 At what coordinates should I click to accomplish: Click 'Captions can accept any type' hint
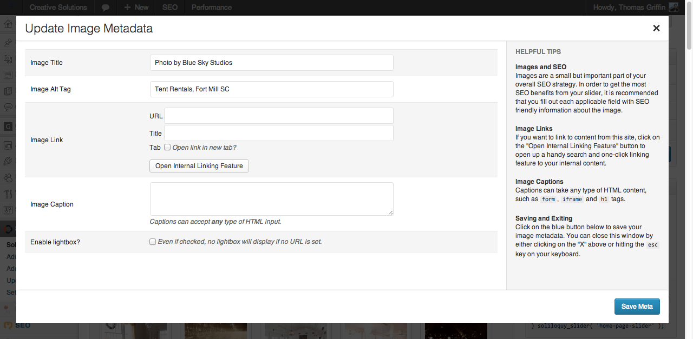pyautogui.click(x=215, y=222)
